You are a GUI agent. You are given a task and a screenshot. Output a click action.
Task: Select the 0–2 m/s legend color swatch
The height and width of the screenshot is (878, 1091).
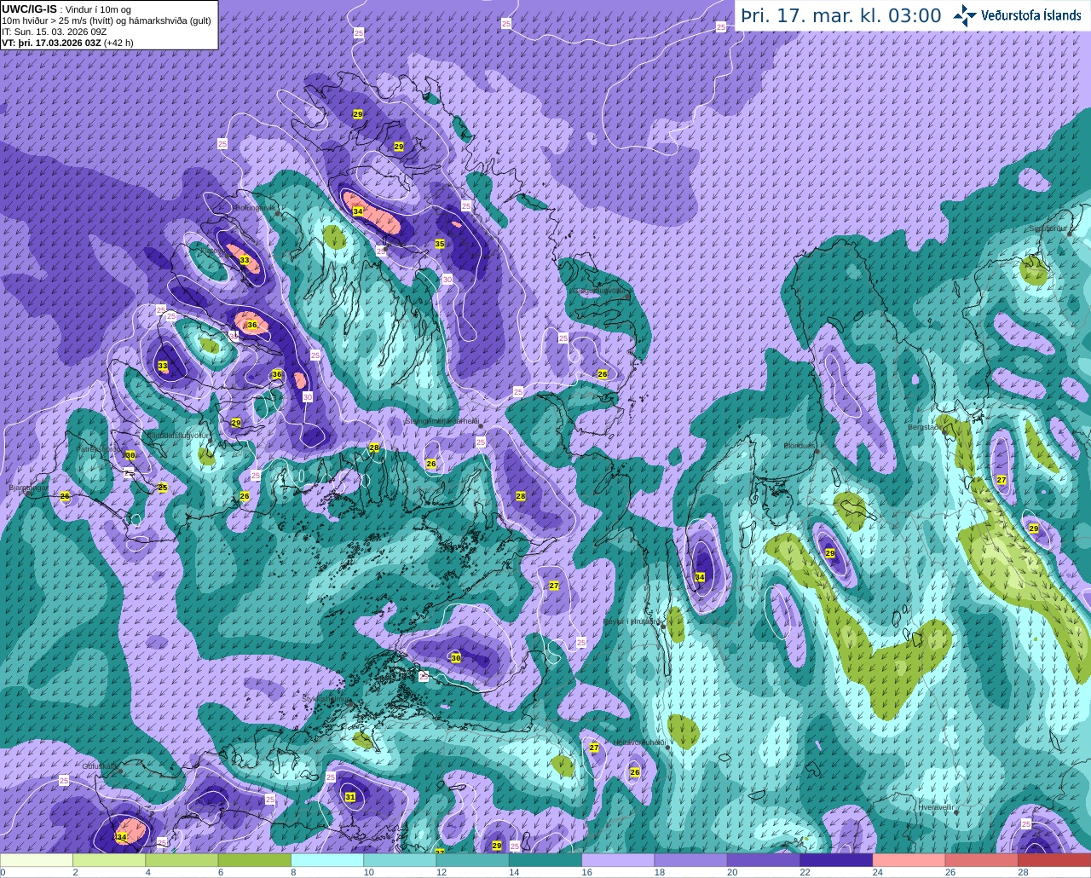coord(37,860)
